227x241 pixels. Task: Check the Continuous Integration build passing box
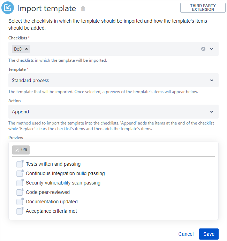click(x=20, y=174)
